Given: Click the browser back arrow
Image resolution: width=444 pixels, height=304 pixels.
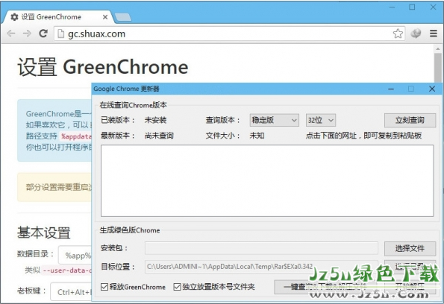Looking at the screenshot, I should [x=11, y=34].
